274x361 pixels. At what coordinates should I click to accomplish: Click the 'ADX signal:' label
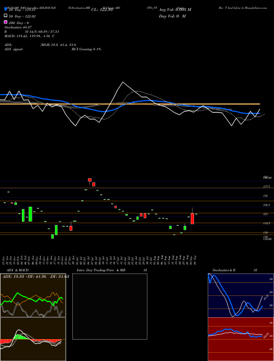click(x=14, y=49)
